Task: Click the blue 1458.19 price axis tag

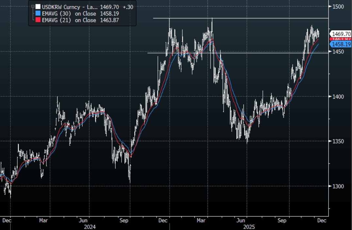Action: point(342,44)
